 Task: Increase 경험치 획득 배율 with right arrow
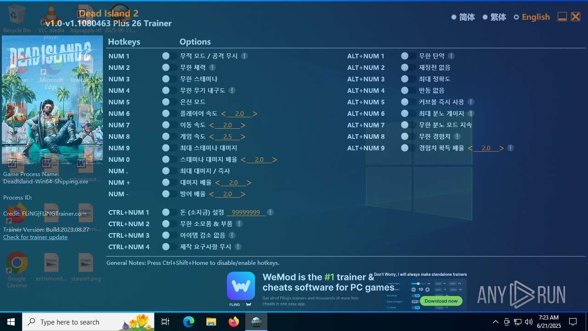point(502,148)
